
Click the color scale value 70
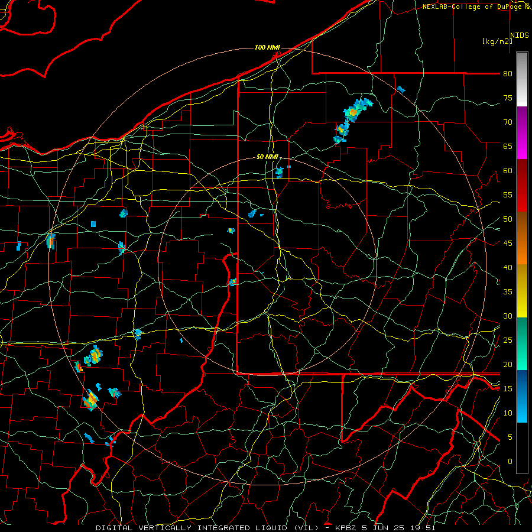pyautogui.click(x=508, y=122)
